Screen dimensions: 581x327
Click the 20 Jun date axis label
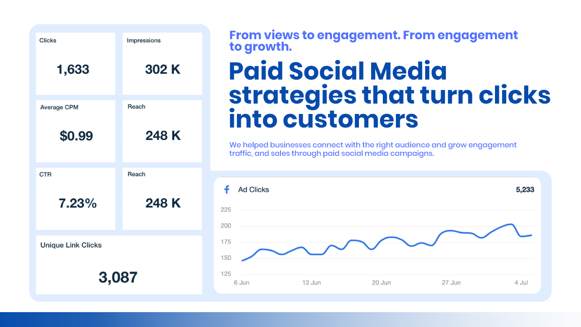click(x=381, y=282)
